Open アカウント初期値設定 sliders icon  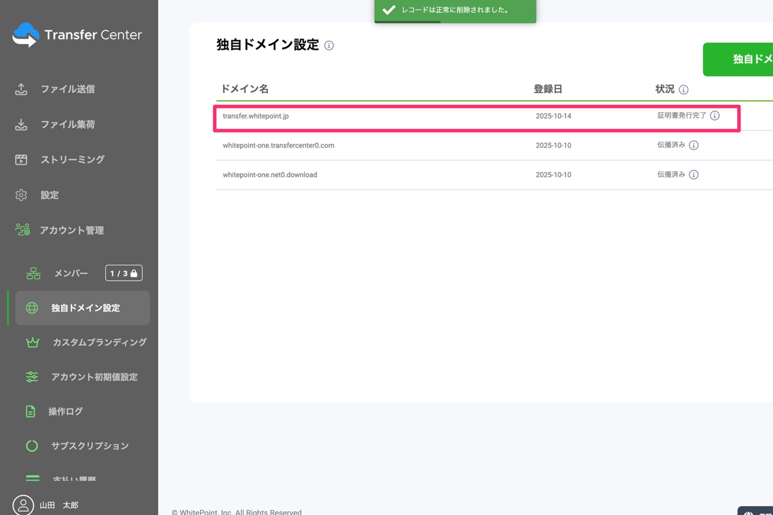coord(32,377)
